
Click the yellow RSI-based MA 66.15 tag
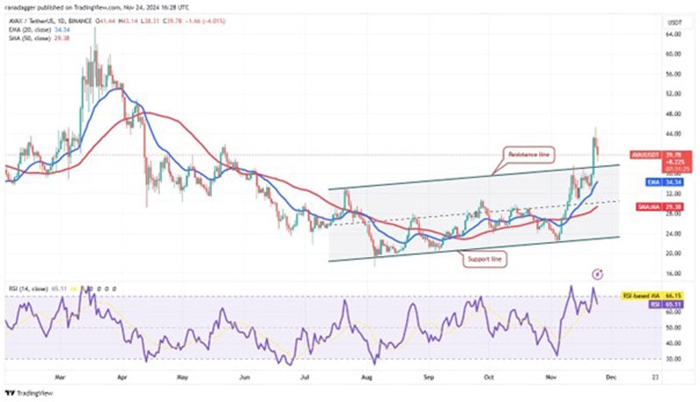click(653, 296)
